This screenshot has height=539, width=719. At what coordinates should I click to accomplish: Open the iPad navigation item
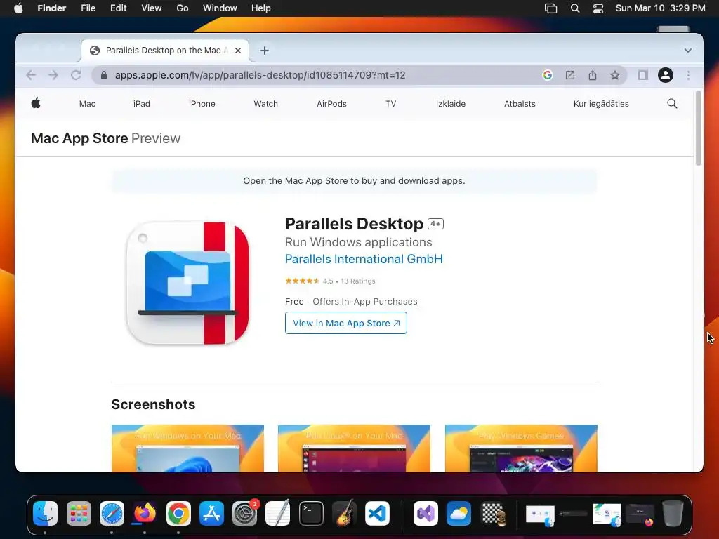142,104
